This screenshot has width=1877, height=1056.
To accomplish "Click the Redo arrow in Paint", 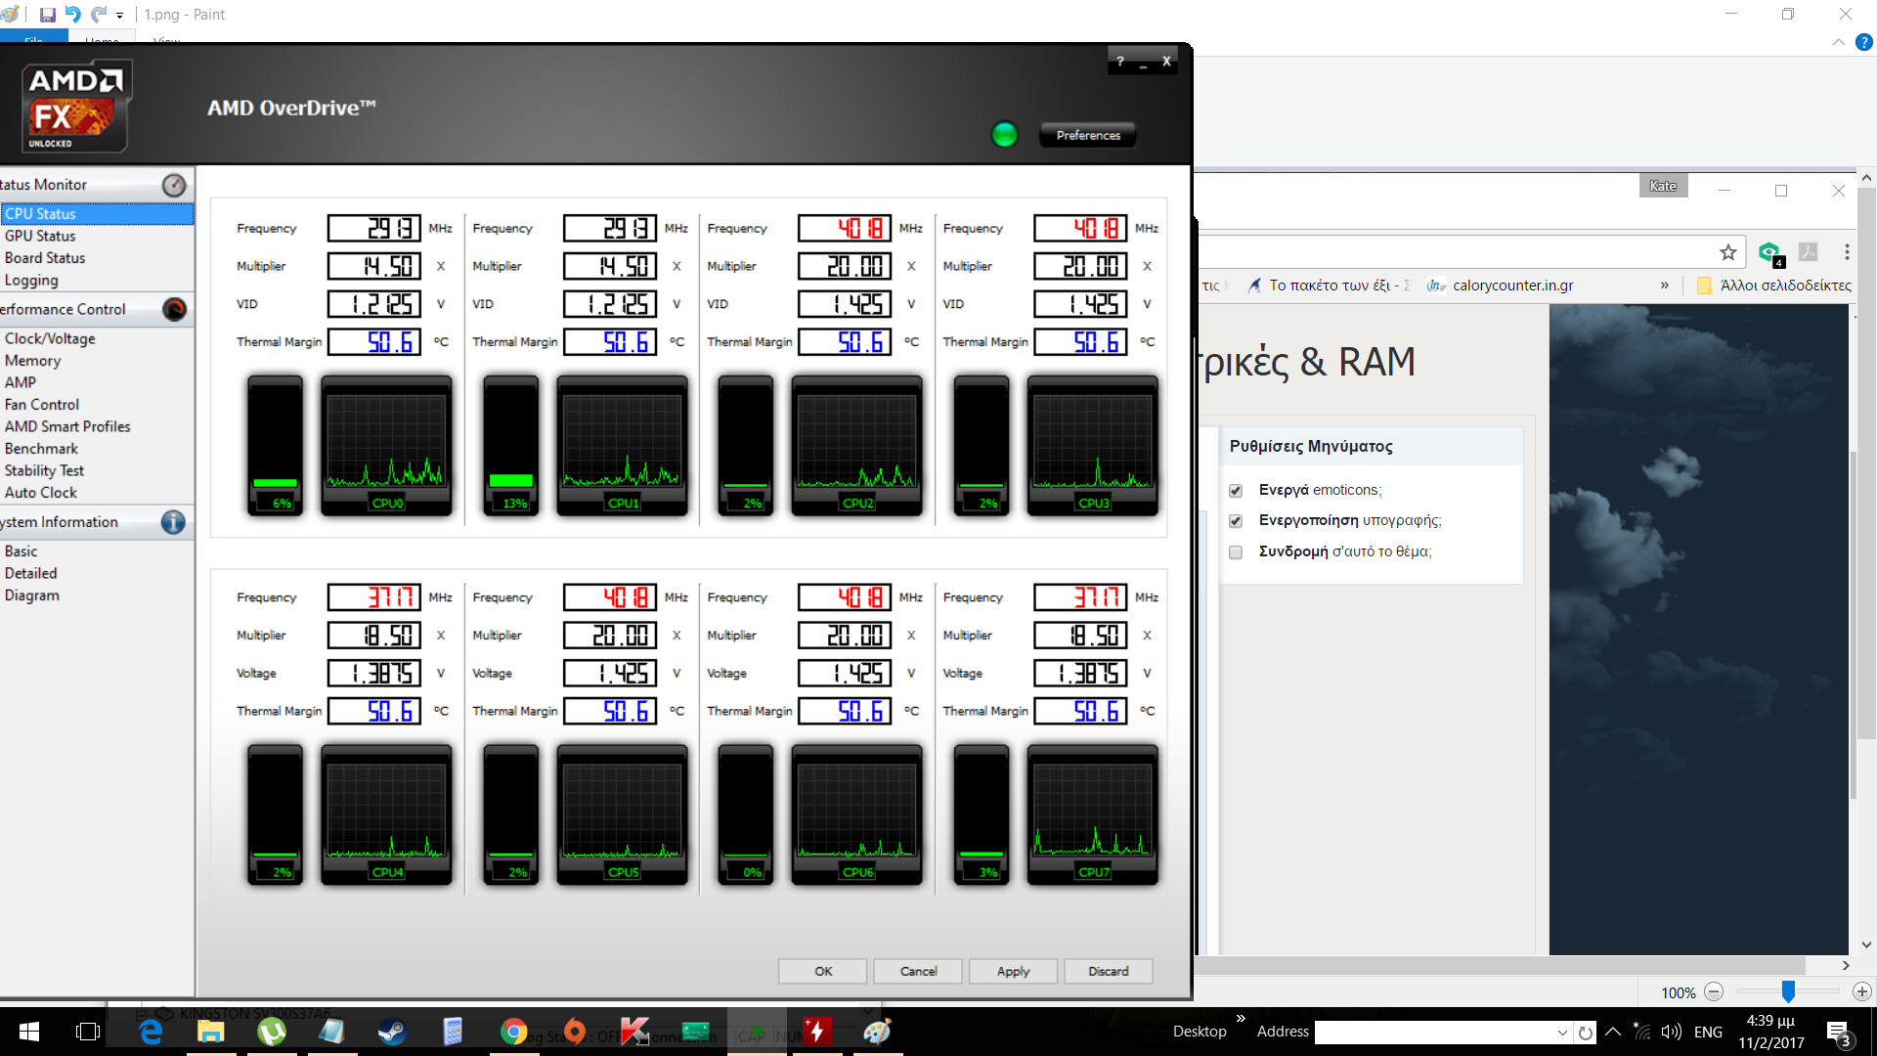I will [99, 15].
